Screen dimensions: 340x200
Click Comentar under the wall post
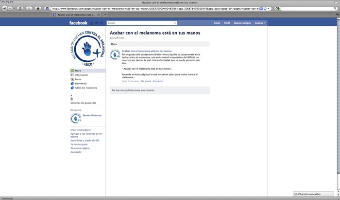[x=158, y=81]
